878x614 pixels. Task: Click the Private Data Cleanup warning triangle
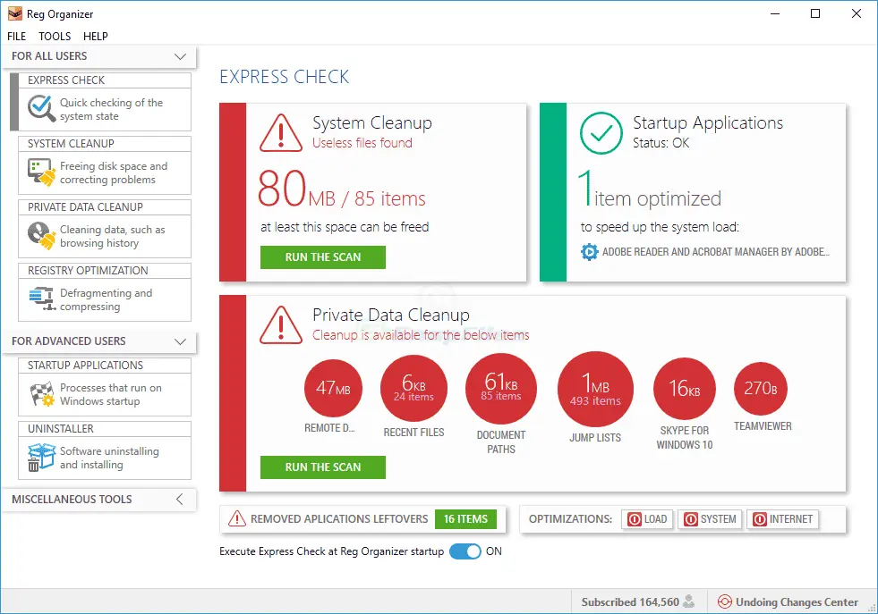click(x=281, y=325)
